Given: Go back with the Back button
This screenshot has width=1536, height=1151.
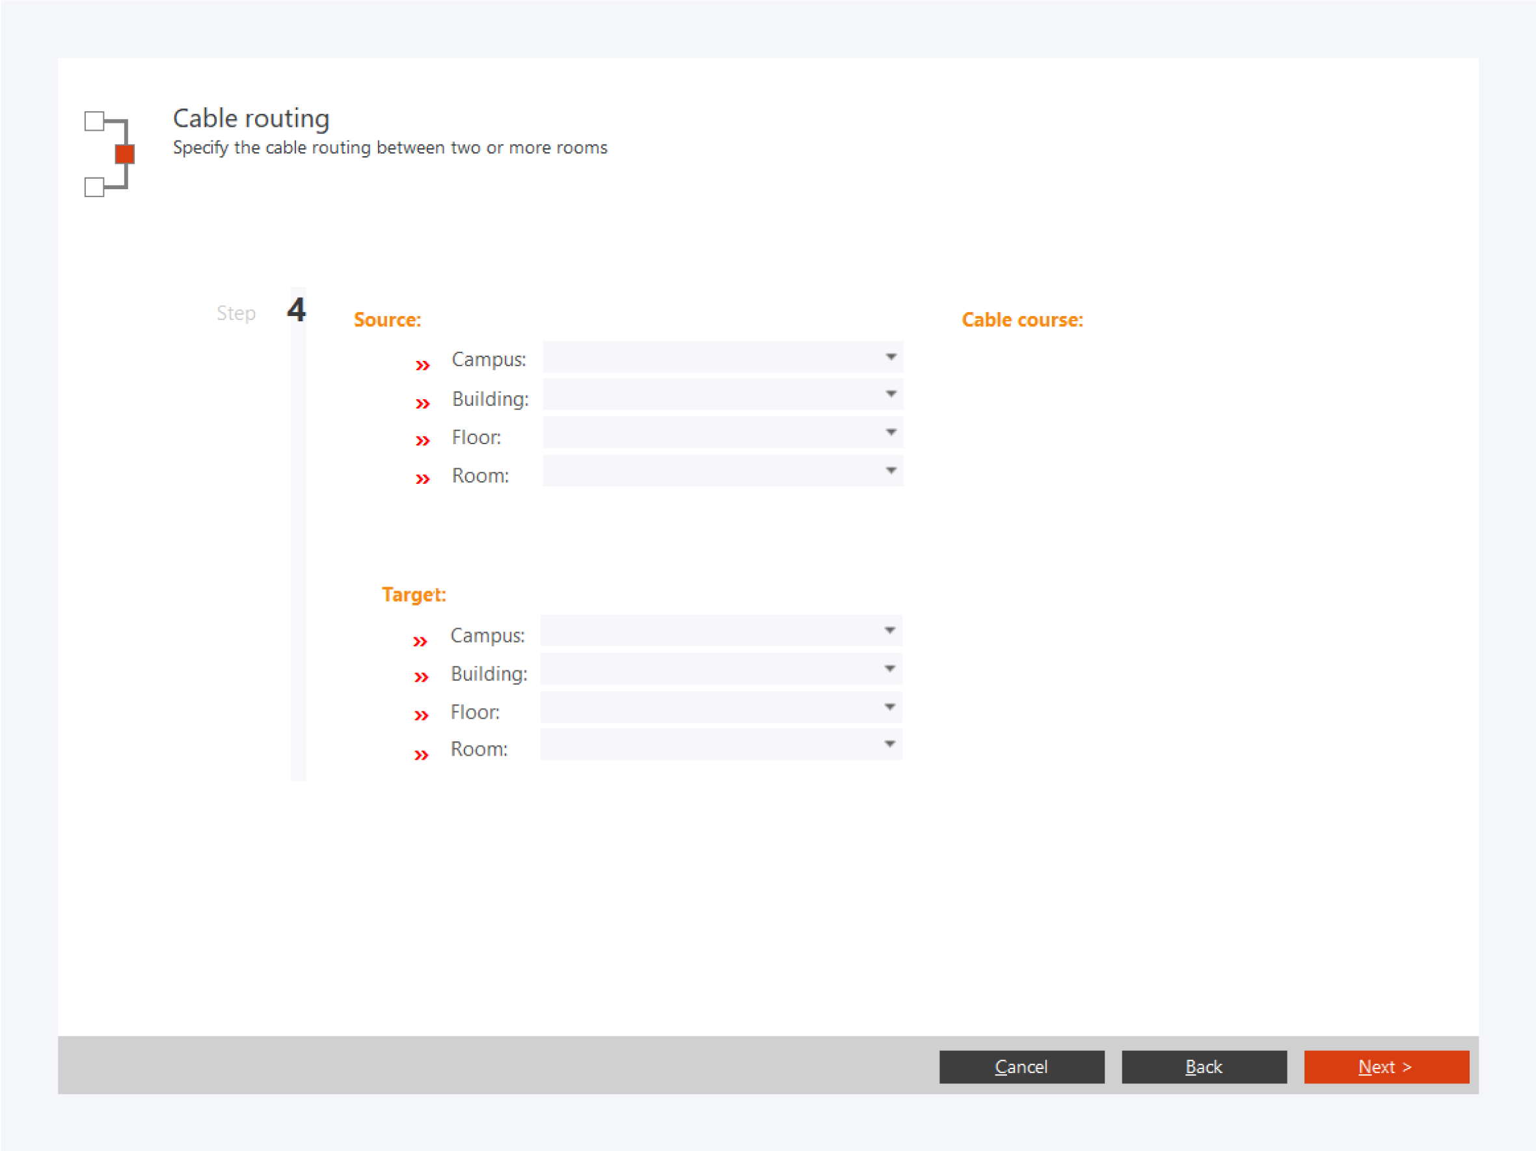Looking at the screenshot, I should pyautogui.click(x=1204, y=1066).
